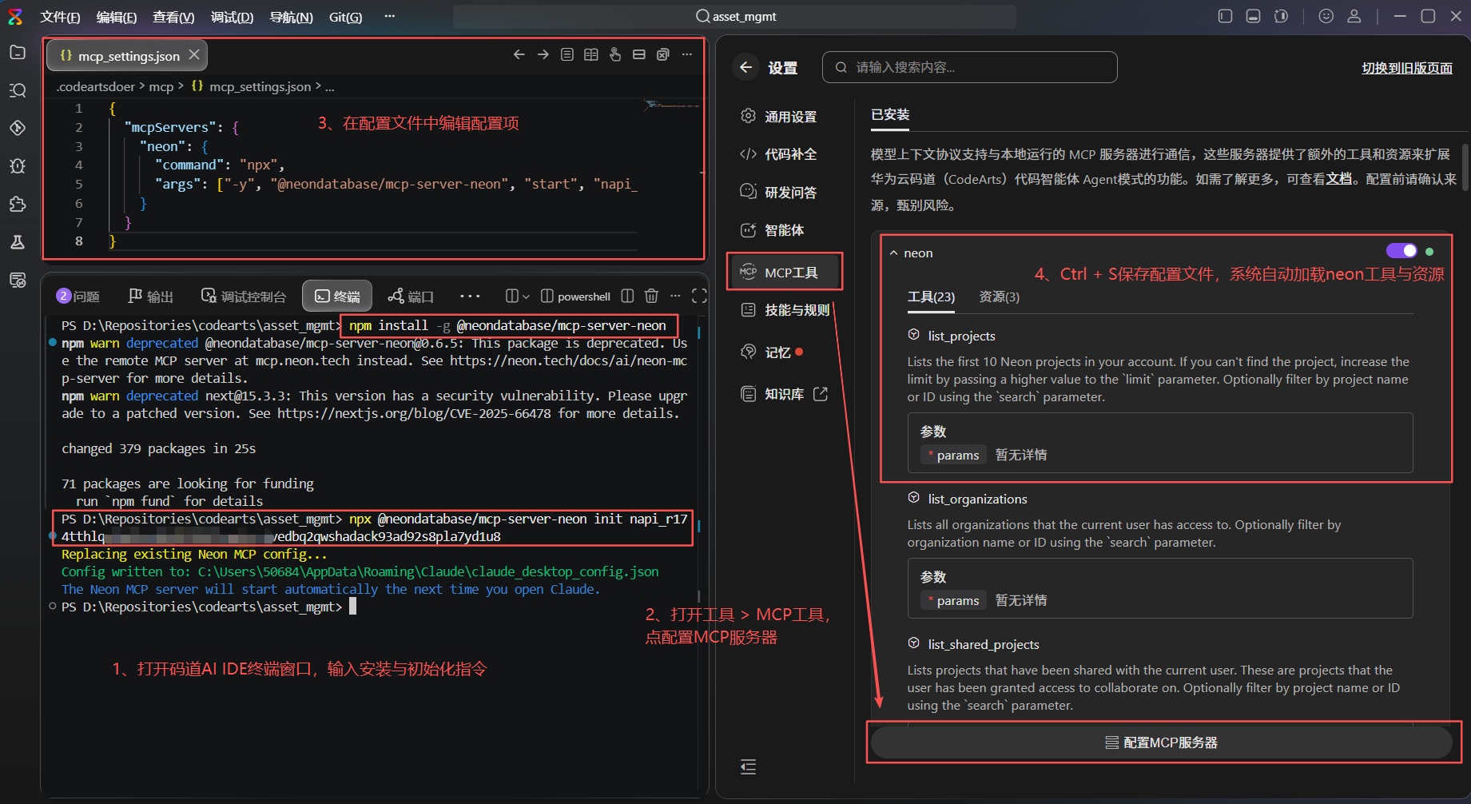Open the Extensions puzzle icon in activity bar

click(18, 204)
